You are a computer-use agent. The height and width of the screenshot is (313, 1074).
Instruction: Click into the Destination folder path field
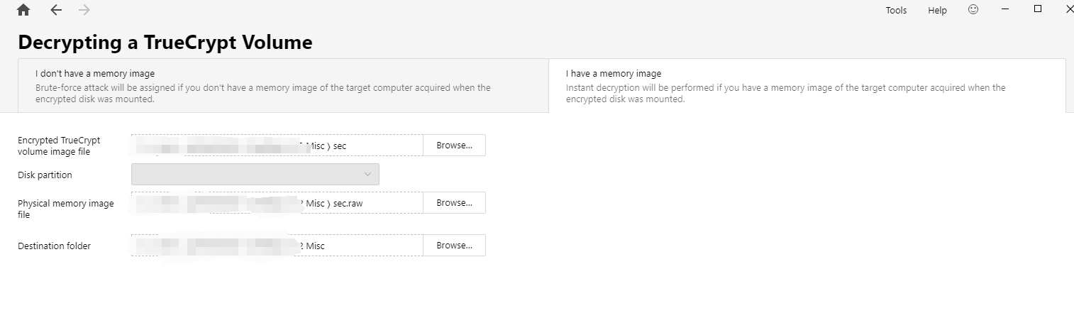click(277, 246)
